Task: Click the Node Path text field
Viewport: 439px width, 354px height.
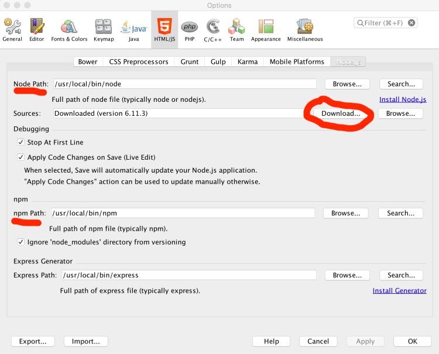Action: [x=184, y=84]
